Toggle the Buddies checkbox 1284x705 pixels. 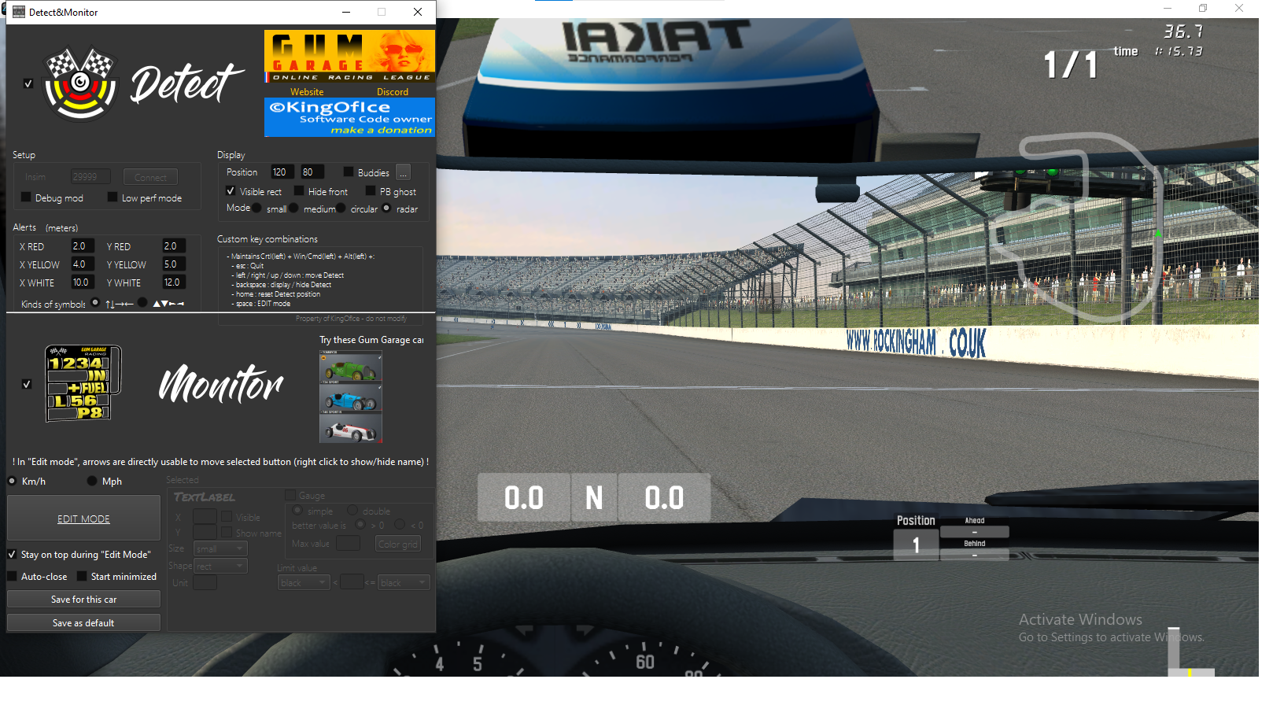point(349,172)
